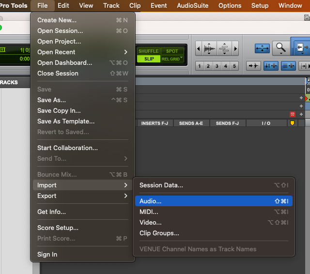This screenshot has width=310, height=274.
Task: Enable Spot edit mode
Action: coord(172,51)
